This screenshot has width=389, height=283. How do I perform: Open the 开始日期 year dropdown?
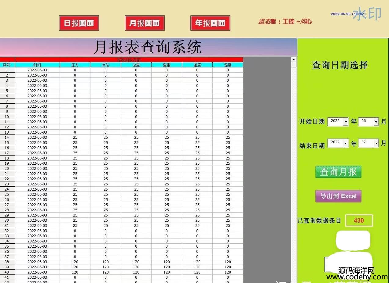(346, 122)
